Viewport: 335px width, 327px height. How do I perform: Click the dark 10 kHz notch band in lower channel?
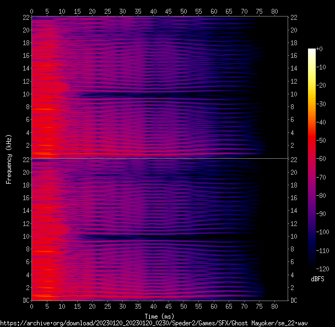coord(165,238)
